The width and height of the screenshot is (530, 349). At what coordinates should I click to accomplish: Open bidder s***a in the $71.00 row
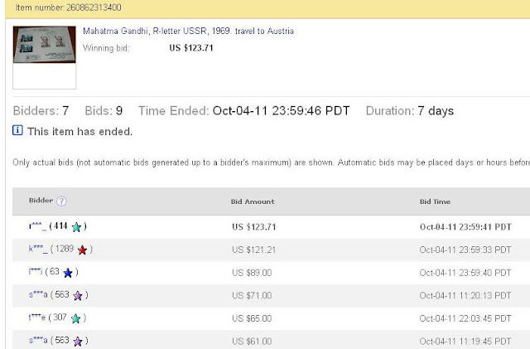[x=36, y=294]
